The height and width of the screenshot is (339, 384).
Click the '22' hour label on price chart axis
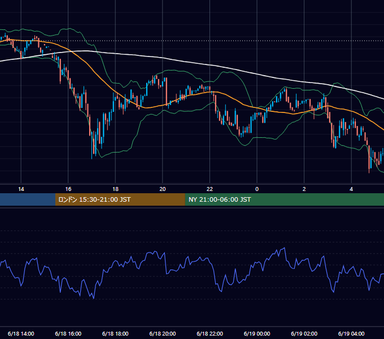(x=210, y=189)
